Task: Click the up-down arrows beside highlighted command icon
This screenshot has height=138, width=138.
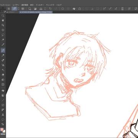Action: tap(19, 9)
